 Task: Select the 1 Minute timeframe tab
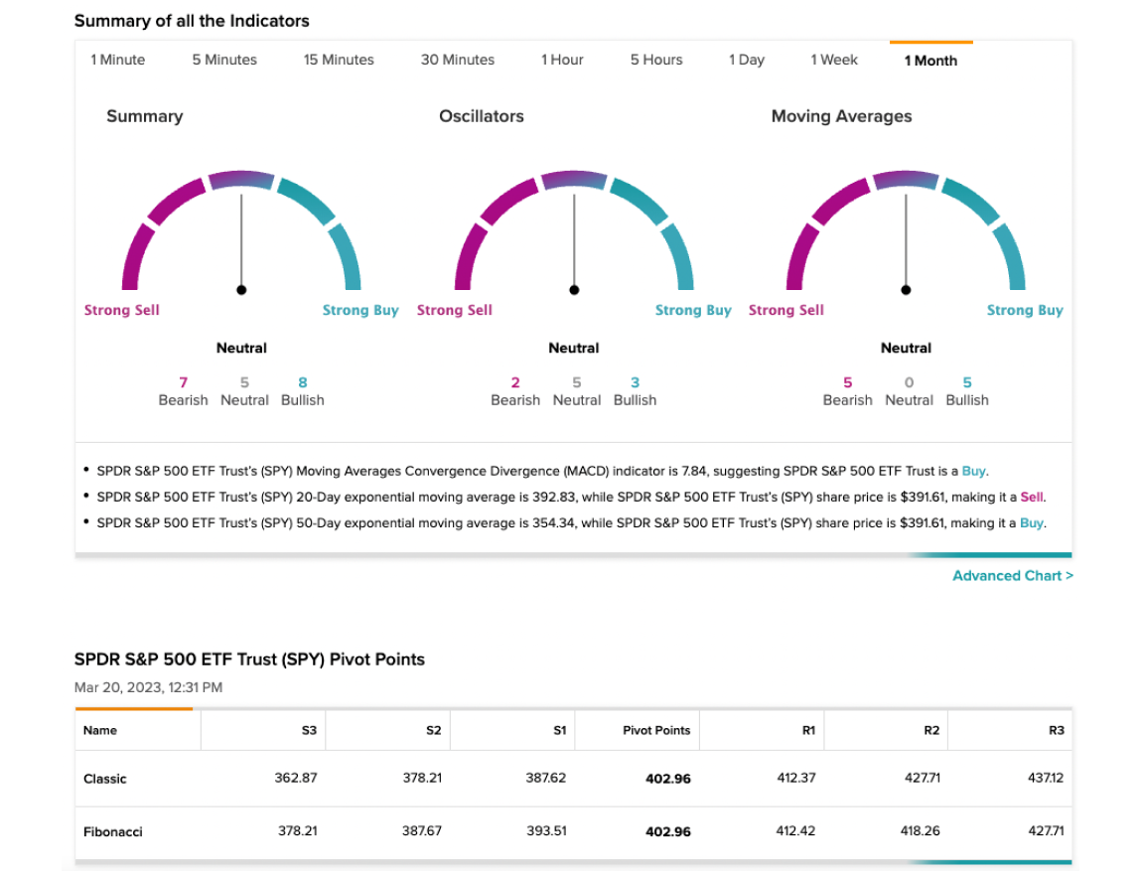pyautogui.click(x=118, y=60)
